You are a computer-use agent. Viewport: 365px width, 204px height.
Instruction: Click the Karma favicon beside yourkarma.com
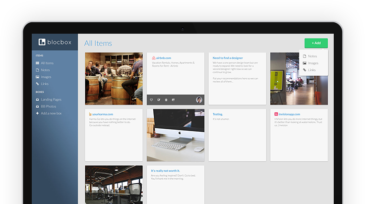coord(90,114)
